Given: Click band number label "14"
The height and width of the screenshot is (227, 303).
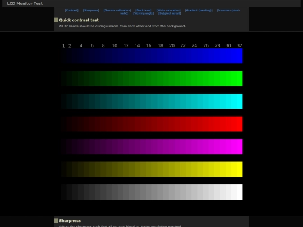Looking at the screenshot, I should [137, 45].
